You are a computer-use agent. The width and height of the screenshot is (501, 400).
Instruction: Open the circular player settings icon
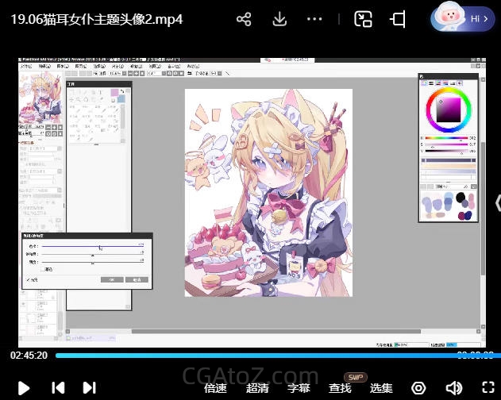[418, 388]
